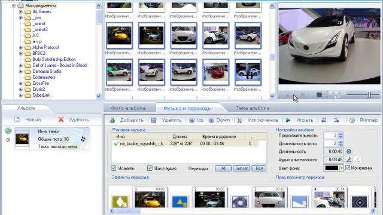The width and height of the screenshot is (383, 215).
Task: Click the Удалить trash icon in music toolbar
Action: [x=154, y=120]
